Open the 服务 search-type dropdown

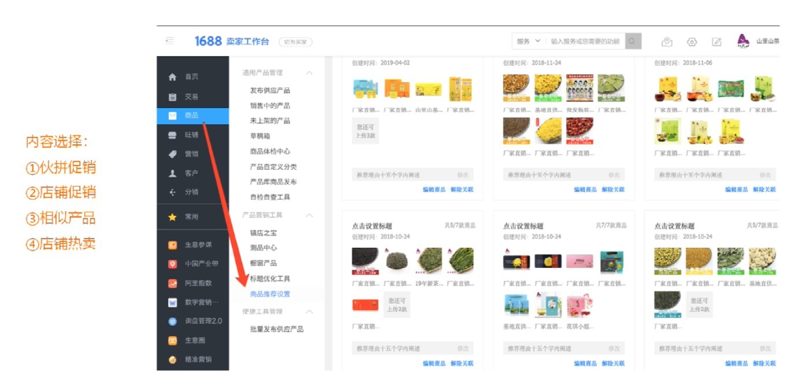[x=528, y=41]
